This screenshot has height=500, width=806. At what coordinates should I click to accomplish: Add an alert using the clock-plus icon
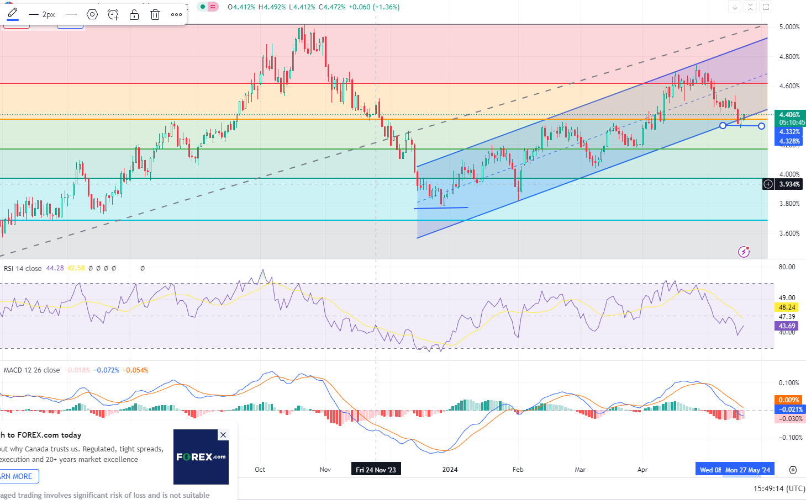(x=113, y=15)
